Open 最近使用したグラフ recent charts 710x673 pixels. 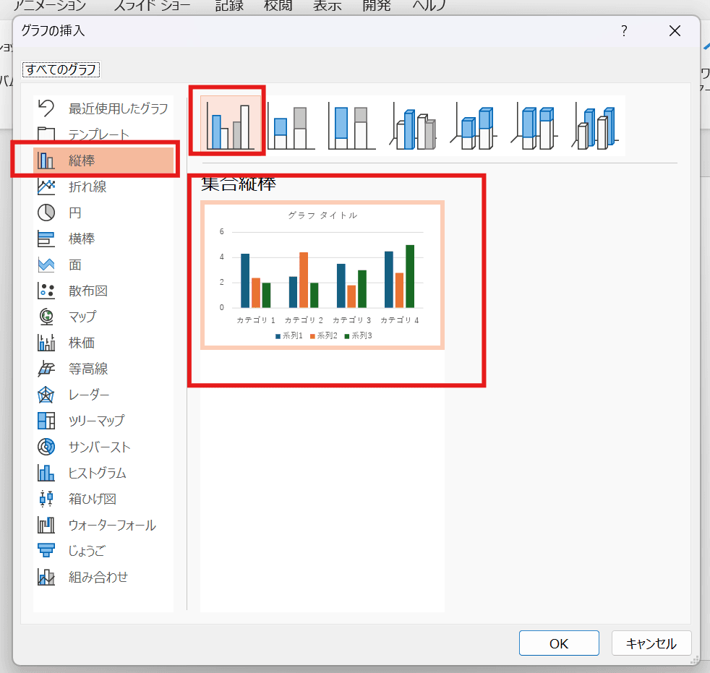click(x=117, y=108)
